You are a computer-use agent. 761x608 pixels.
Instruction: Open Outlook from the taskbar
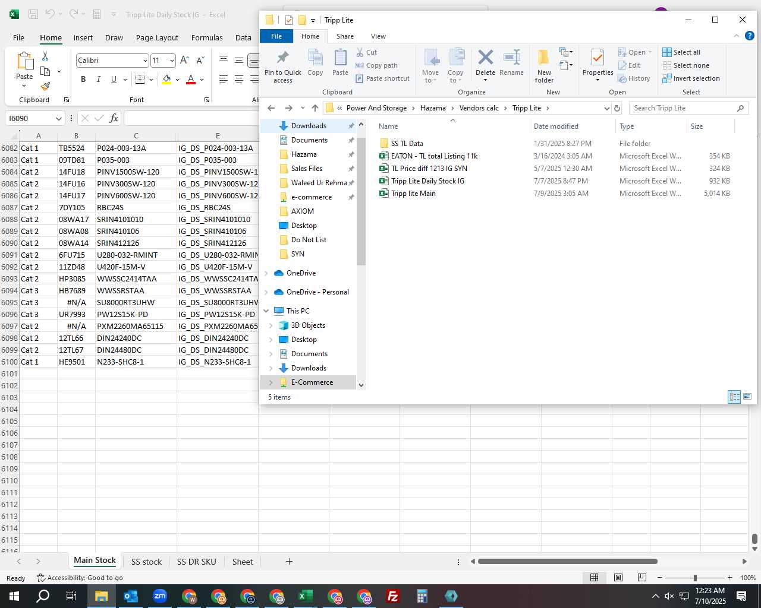pyautogui.click(x=131, y=596)
